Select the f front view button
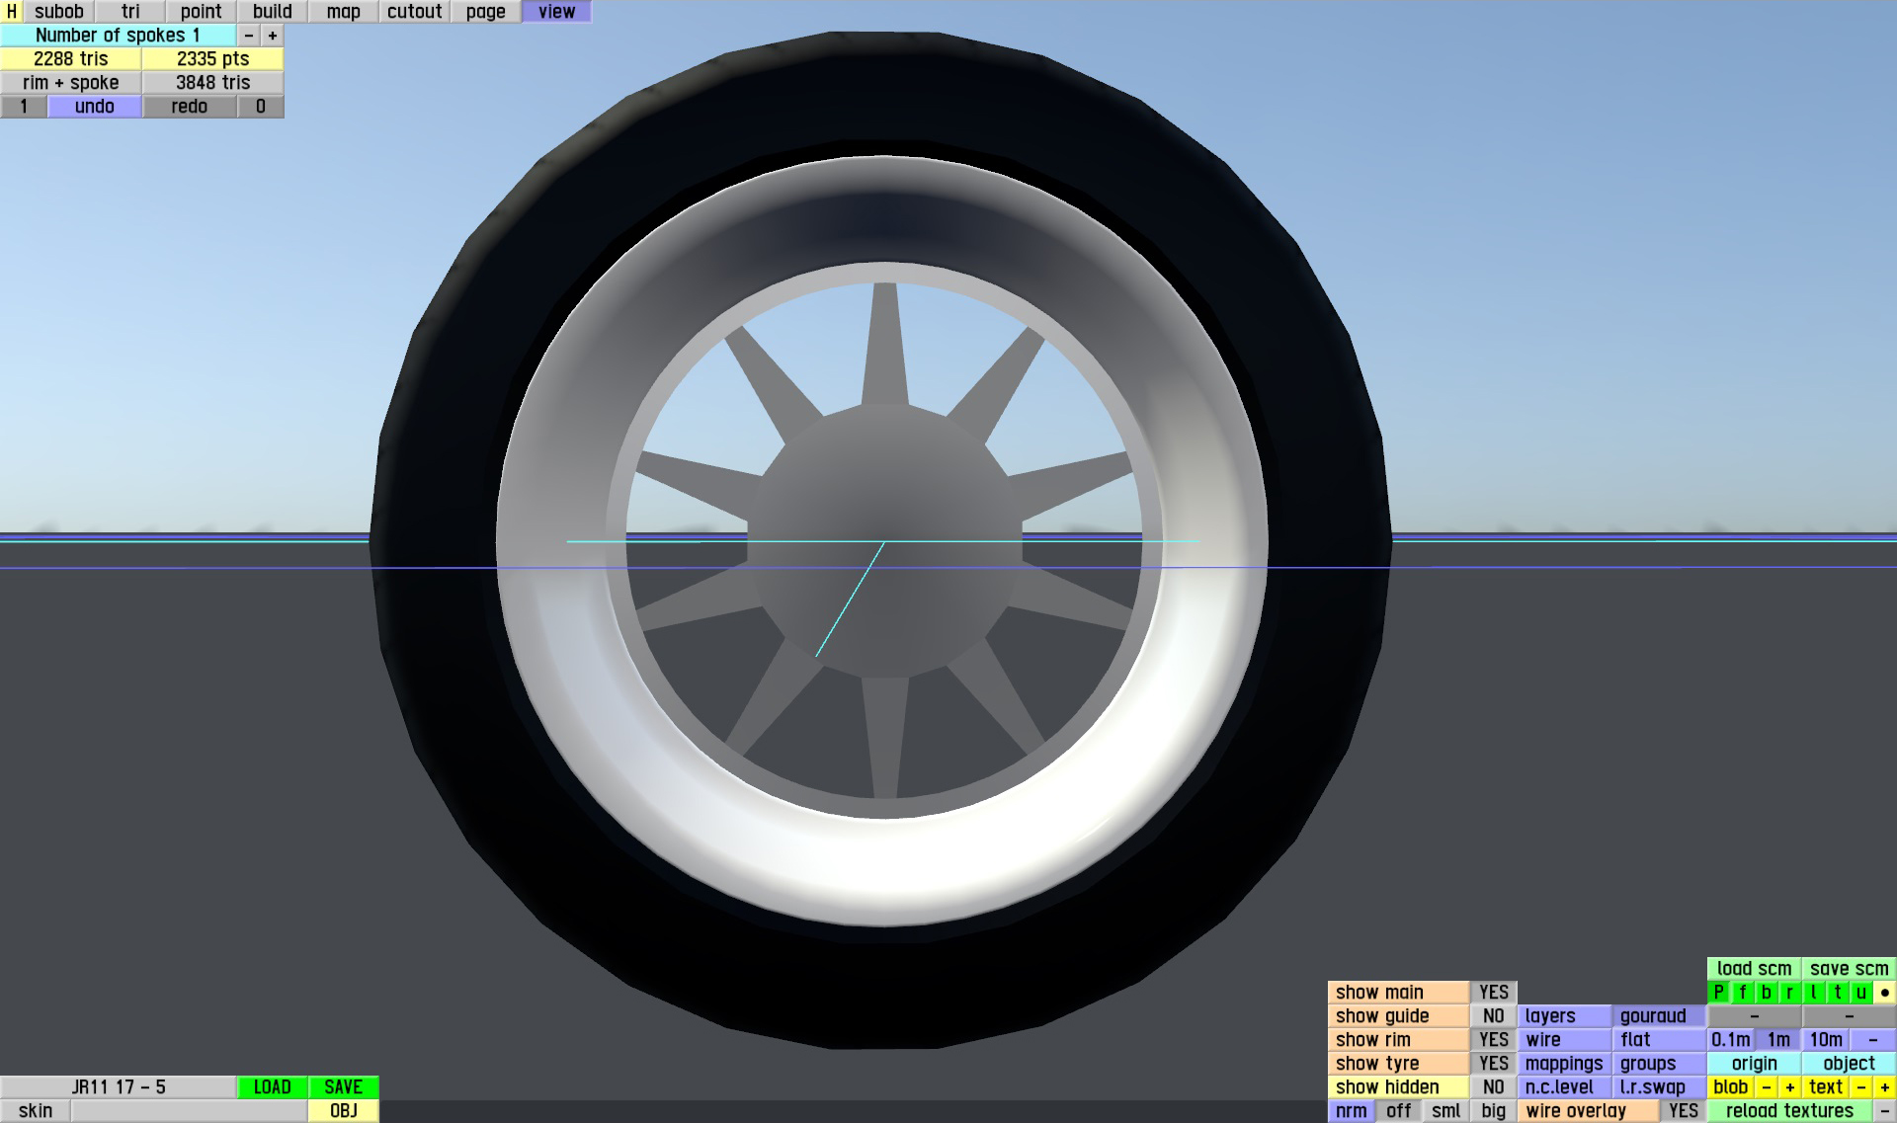Viewport: 1897px width, 1123px height. click(1742, 993)
